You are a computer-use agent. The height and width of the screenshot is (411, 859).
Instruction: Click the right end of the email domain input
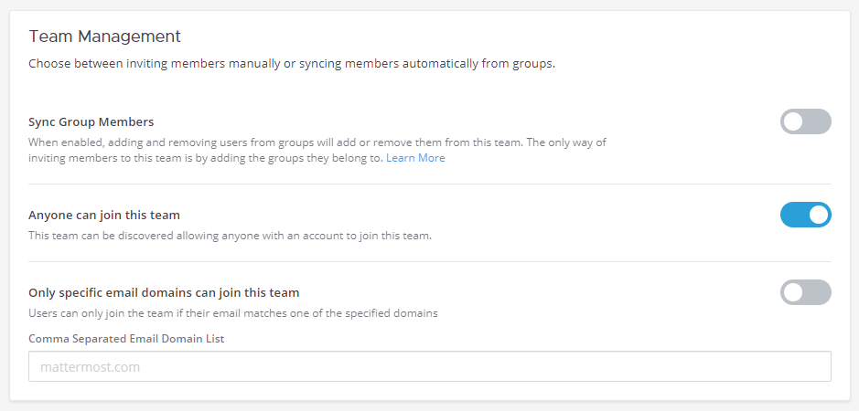pos(814,366)
